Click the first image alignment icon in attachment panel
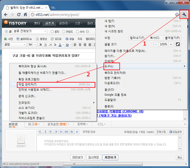The image size is (190, 168). 40,132
